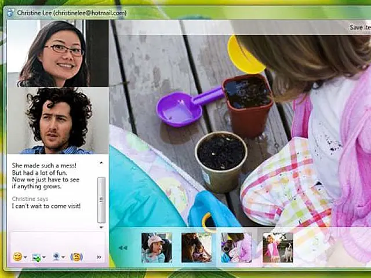Click Christine Lee's display picture
Screen dimensions: 371x278
[58, 53]
